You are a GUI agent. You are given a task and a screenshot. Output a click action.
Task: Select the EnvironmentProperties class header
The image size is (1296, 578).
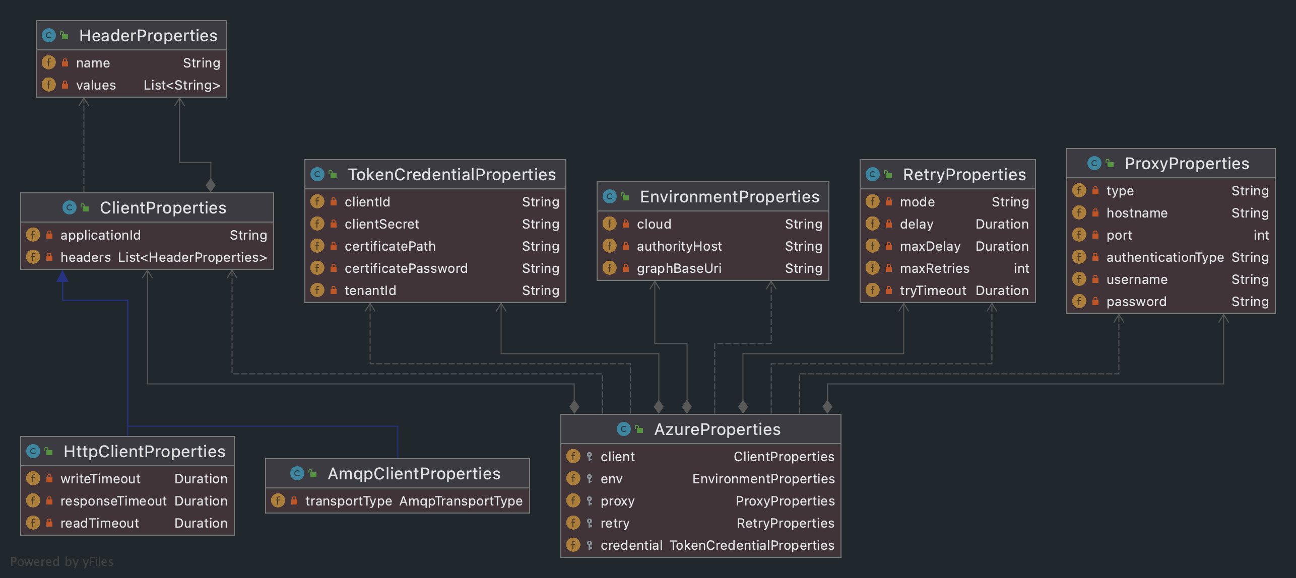pyautogui.click(x=729, y=196)
